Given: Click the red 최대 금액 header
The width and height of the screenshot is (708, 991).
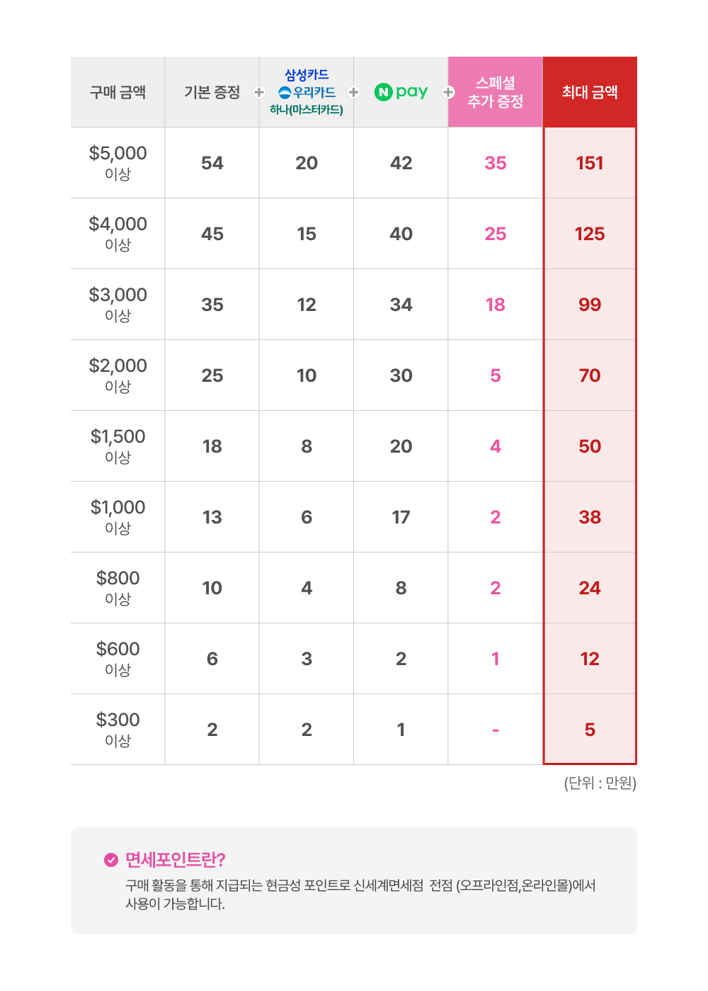Looking at the screenshot, I should (x=590, y=92).
